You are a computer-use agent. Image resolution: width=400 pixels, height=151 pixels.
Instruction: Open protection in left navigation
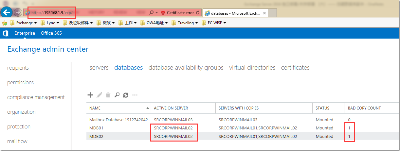pos(19,126)
